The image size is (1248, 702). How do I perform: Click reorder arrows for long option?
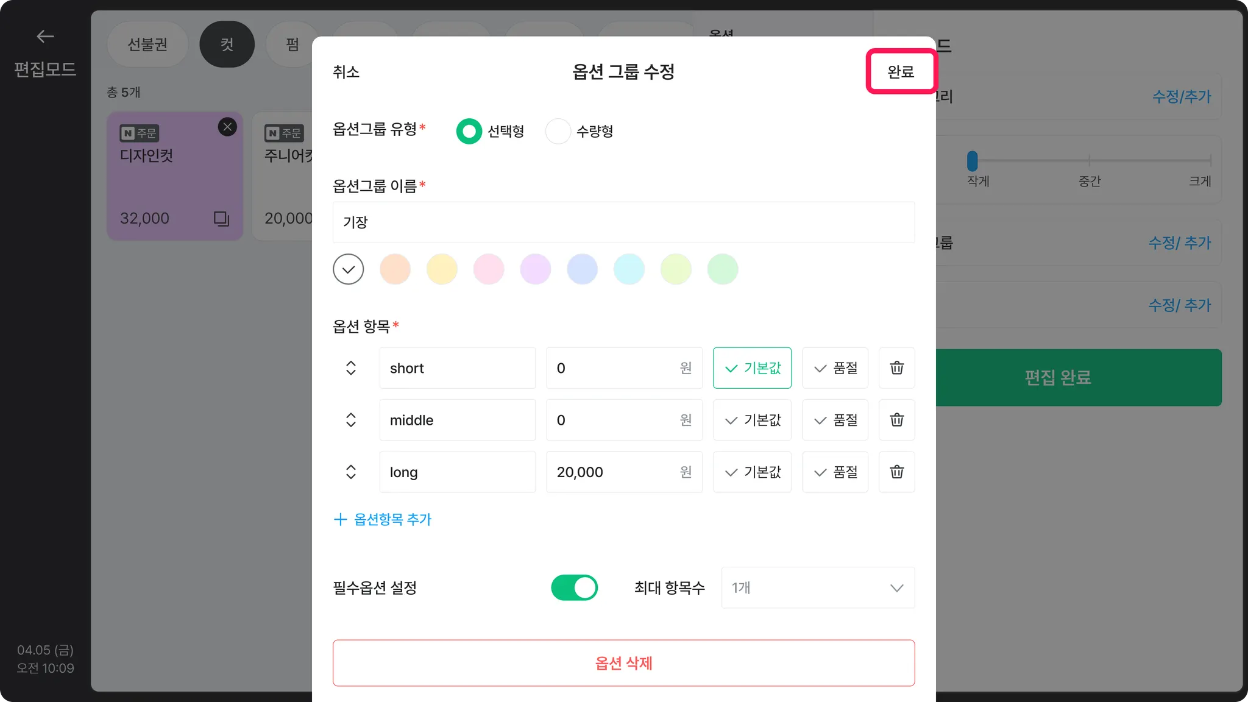pos(350,472)
